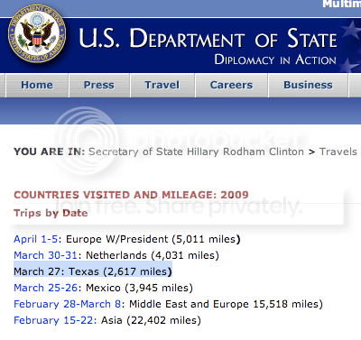Select the Travel navigation tab
361x340 pixels.
(162, 85)
